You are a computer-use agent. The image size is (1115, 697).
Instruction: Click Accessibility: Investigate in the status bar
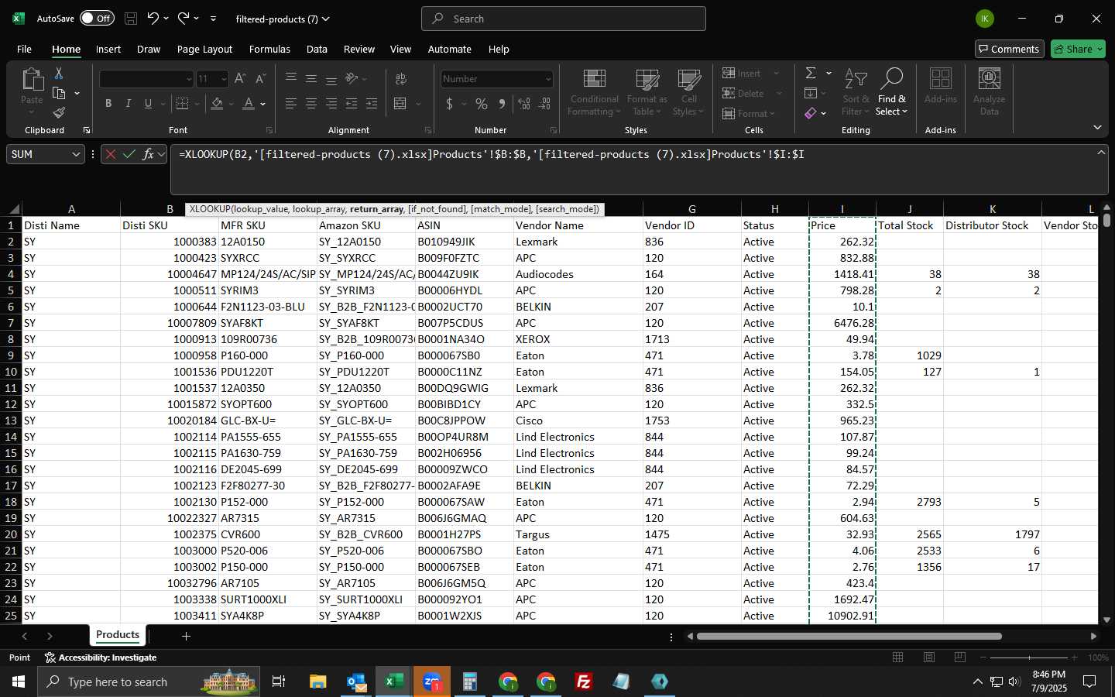tap(101, 658)
